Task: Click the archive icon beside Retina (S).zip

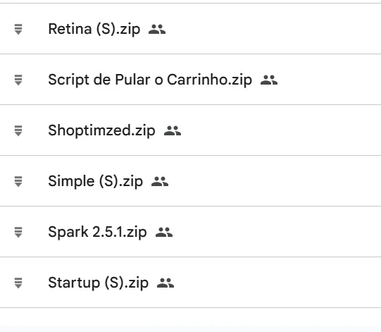Action: tap(18, 29)
